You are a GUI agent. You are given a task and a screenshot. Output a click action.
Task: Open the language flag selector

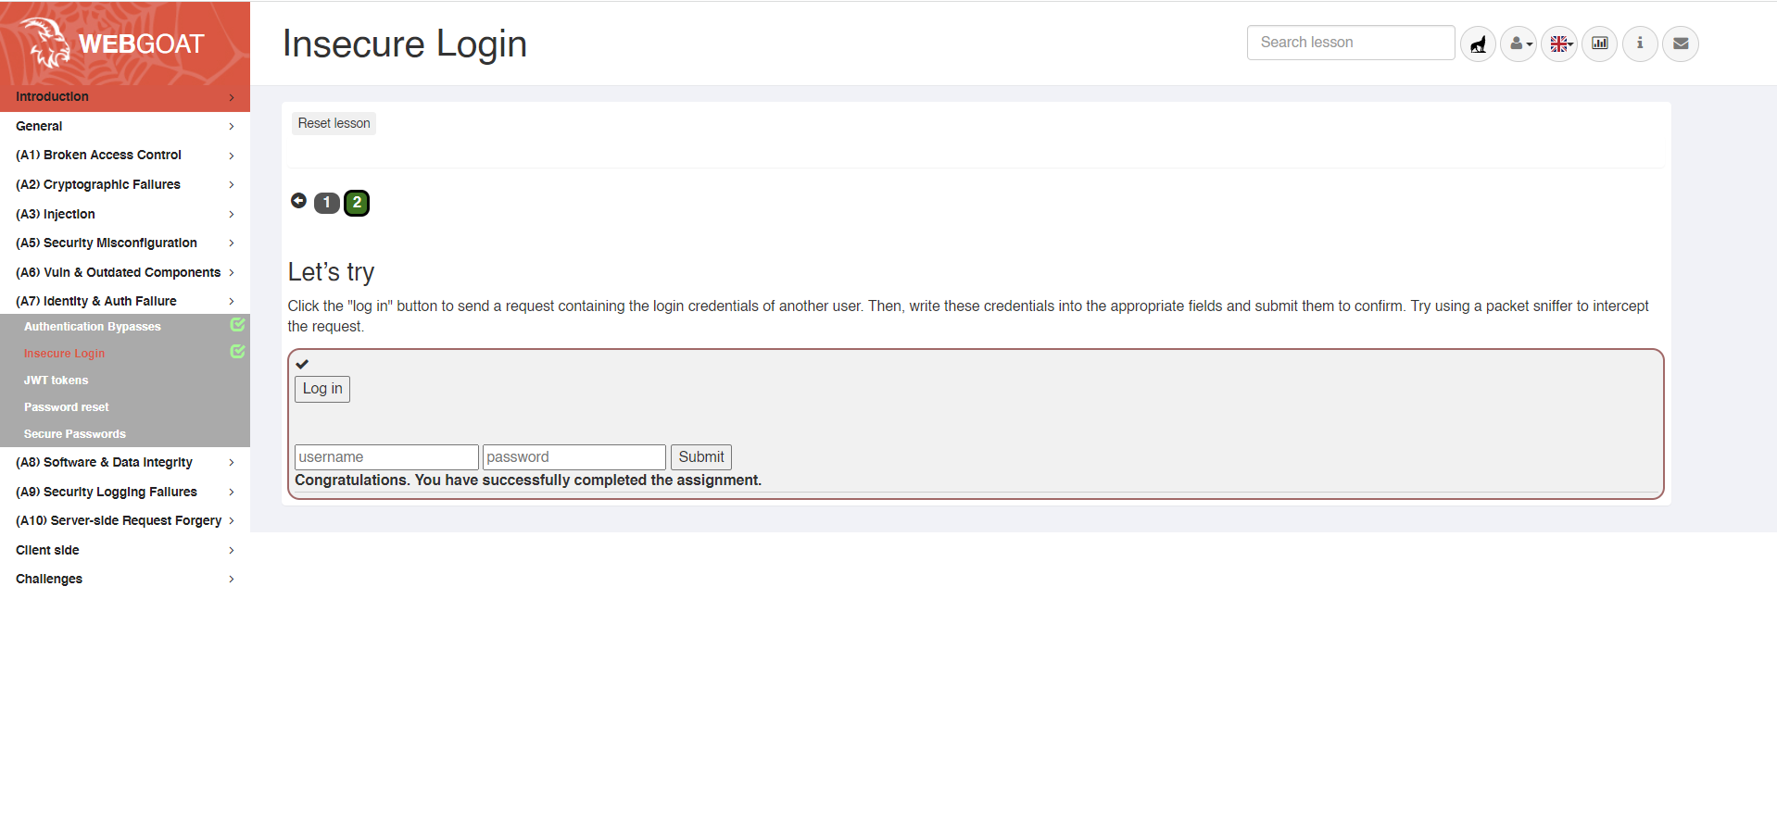tap(1559, 44)
